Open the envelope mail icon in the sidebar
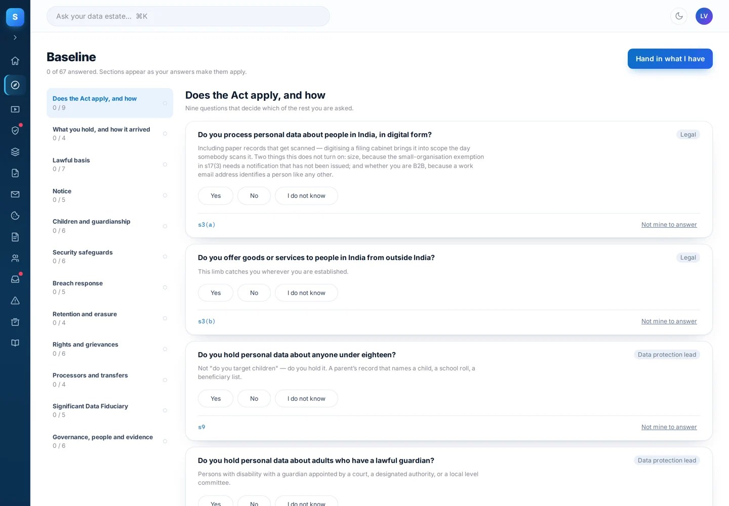Viewport: 729px width, 506px height. pos(15,194)
